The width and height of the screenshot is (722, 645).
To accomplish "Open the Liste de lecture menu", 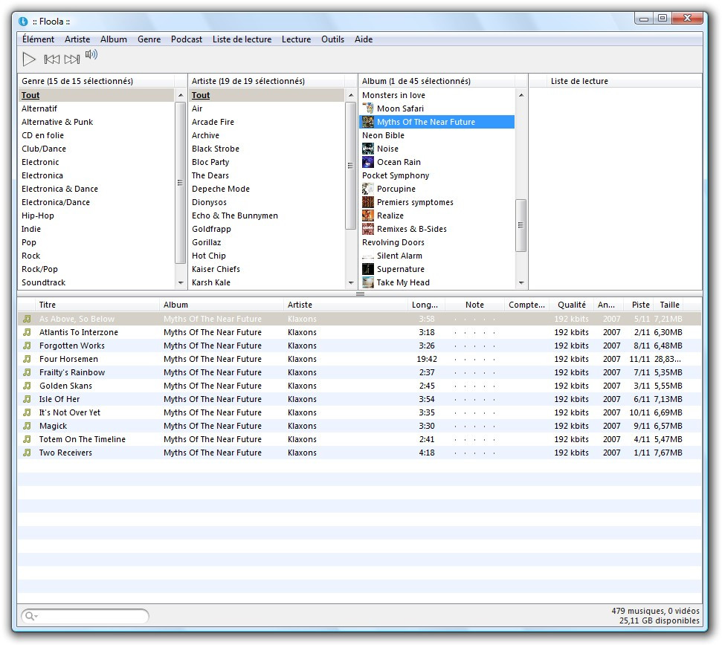I will coord(242,39).
